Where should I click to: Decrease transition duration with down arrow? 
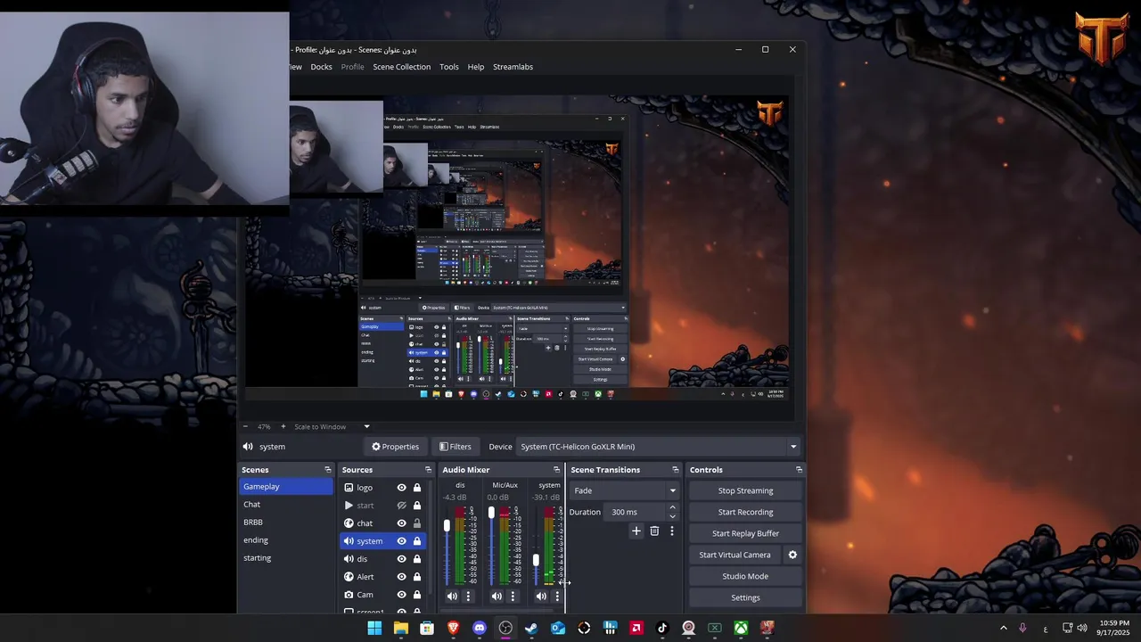[x=672, y=516]
